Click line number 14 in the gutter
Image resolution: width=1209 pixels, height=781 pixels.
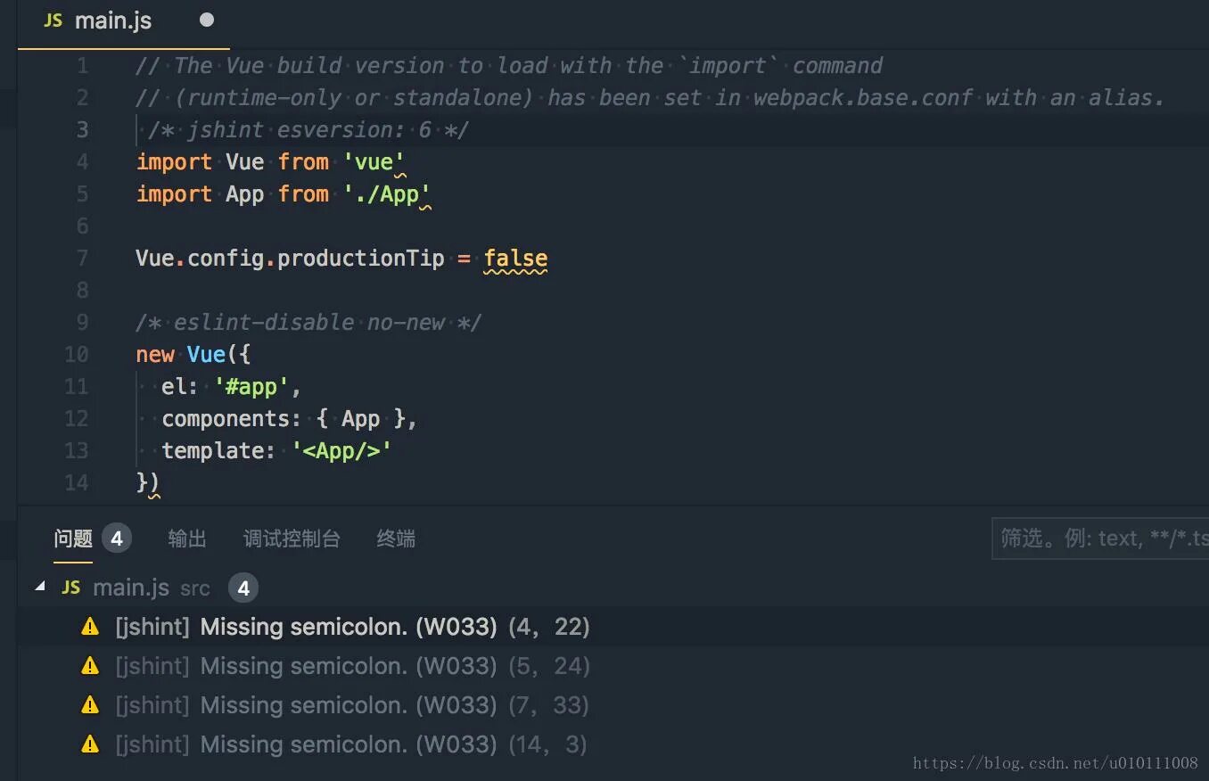(x=77, y=483)
